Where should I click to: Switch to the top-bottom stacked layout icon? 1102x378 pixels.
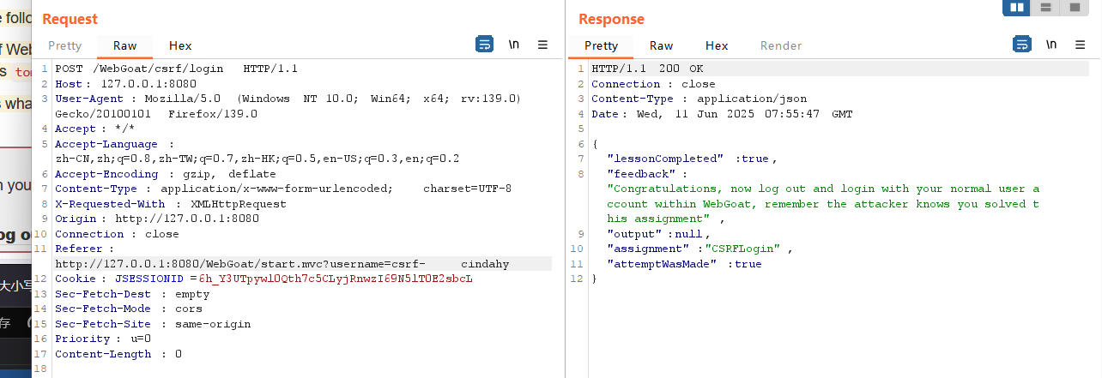(1045, 8)
